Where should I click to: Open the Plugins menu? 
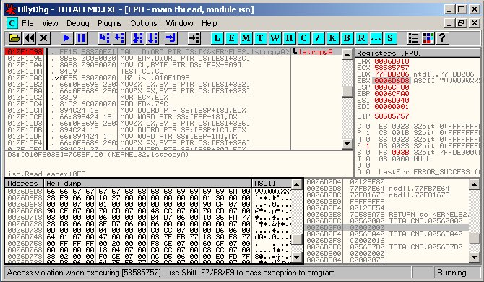[x=110, y=23]
